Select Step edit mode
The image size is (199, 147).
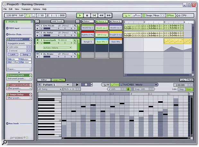[x=181, y=89]
